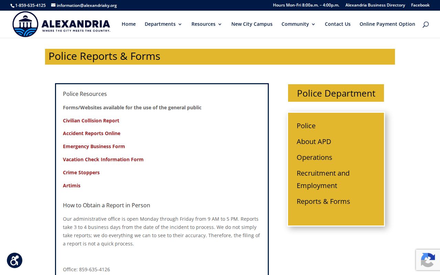Select About APD in sidebar

pyautogui.click(x=314, y=142)
